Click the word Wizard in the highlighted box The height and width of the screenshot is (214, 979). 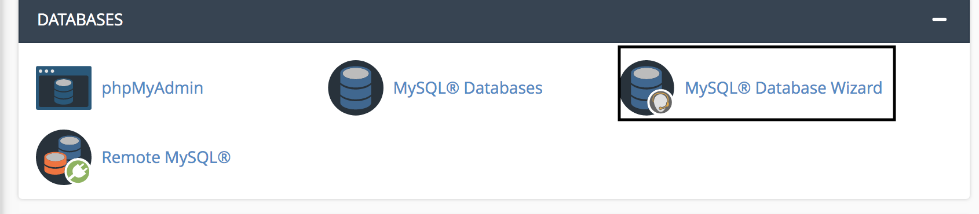856,88
